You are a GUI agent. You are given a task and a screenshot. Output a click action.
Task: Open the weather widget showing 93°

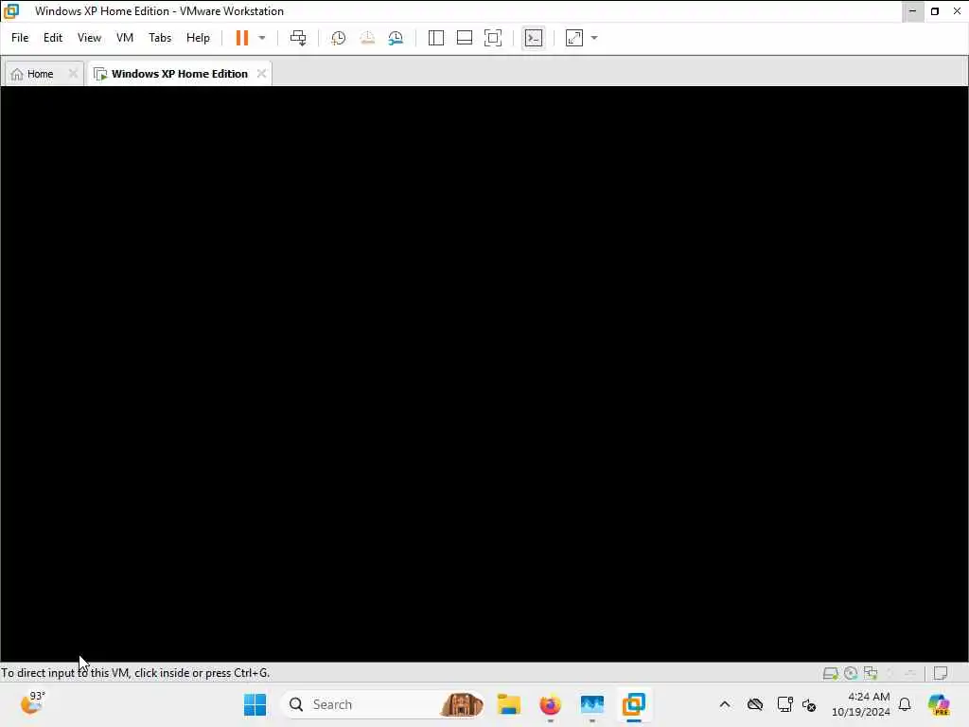coord(32,703)
